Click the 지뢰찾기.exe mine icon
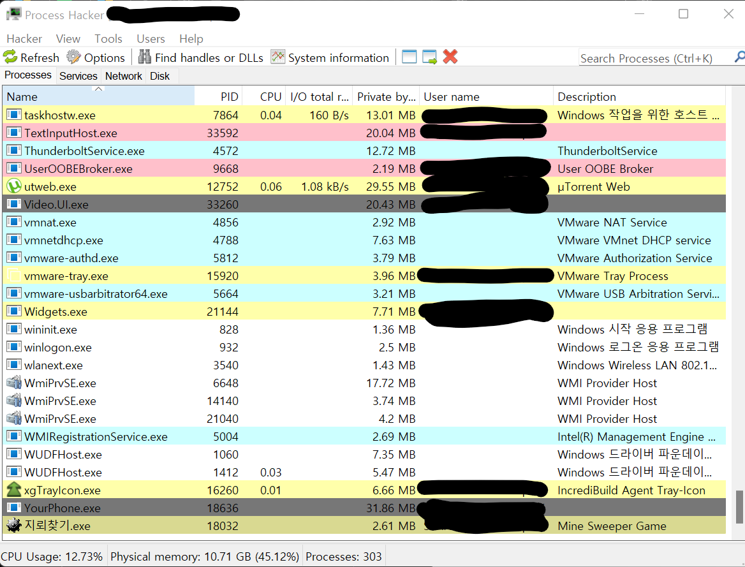Image resolution: width=745 pixels, height=567 pixels. pyautogui.click(x=14, y=525)
